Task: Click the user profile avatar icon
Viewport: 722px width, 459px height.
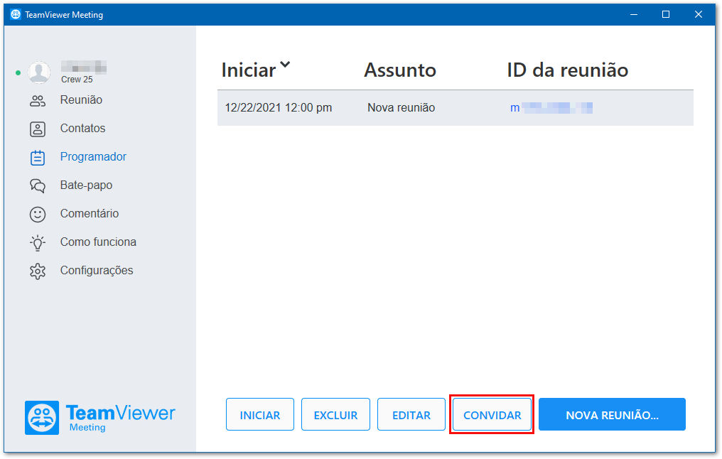Action: [x=39, y=72]
